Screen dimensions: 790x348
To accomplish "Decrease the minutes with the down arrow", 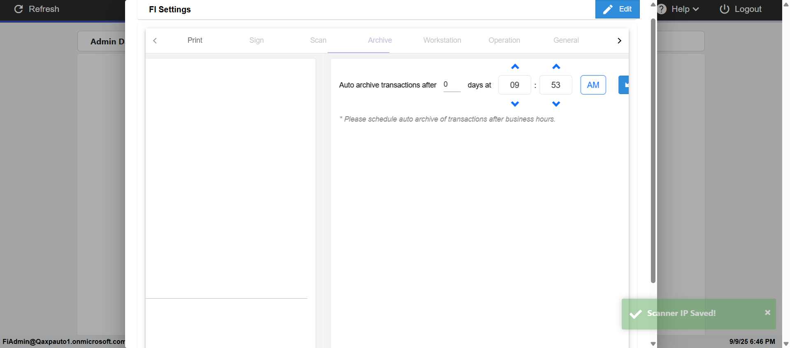I will coord(556,104).
